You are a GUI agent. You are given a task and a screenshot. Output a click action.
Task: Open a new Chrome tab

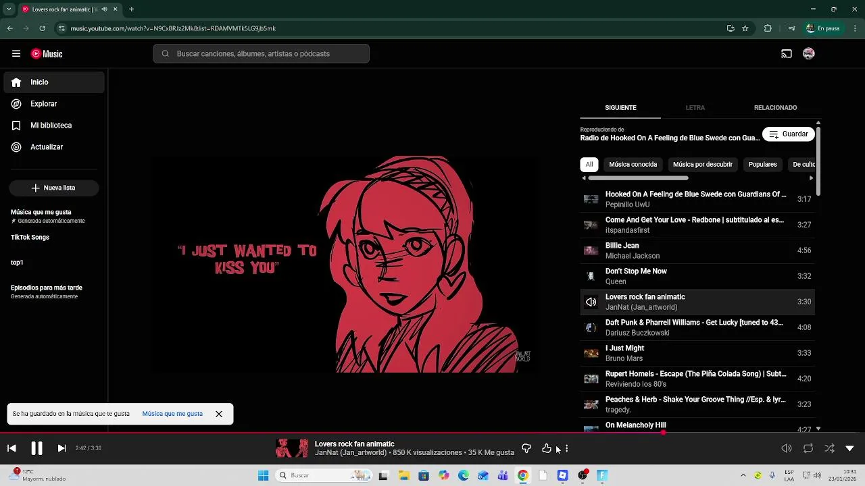(x=131, y=9)
